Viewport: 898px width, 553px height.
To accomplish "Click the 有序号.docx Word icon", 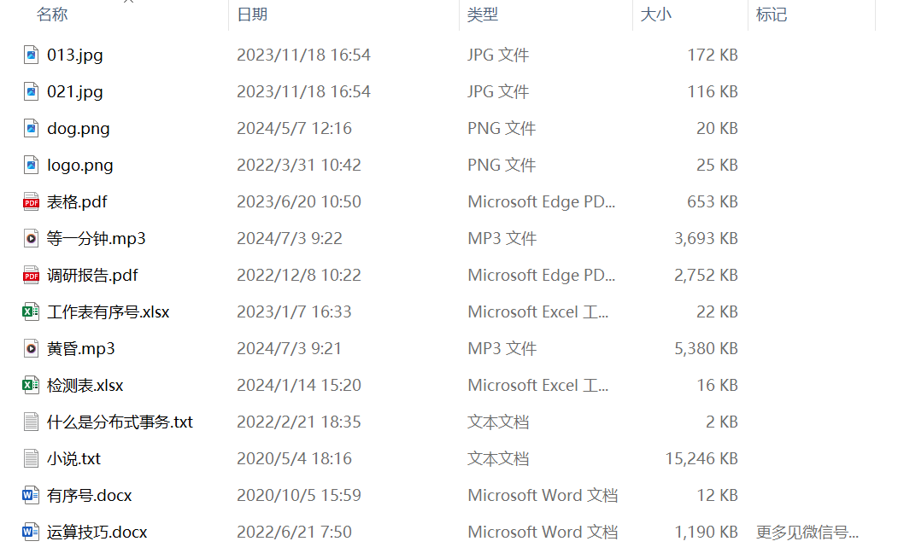I will pyautogui.click(x=32, y=496).
